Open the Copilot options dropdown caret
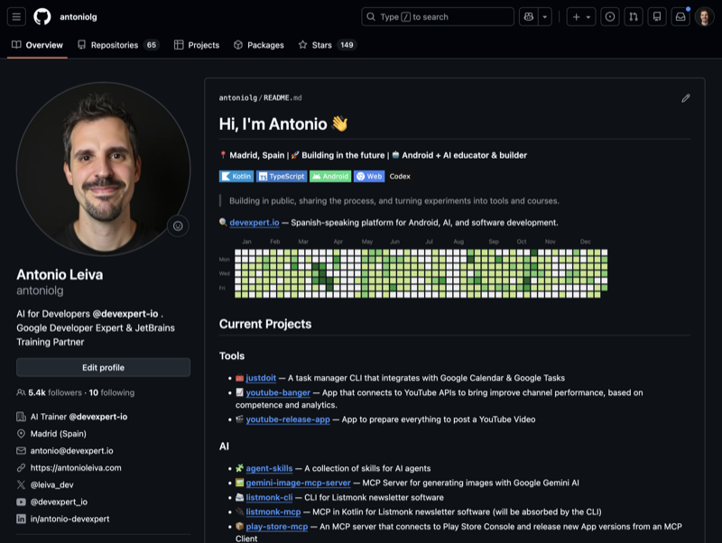 tap(545, 16)
